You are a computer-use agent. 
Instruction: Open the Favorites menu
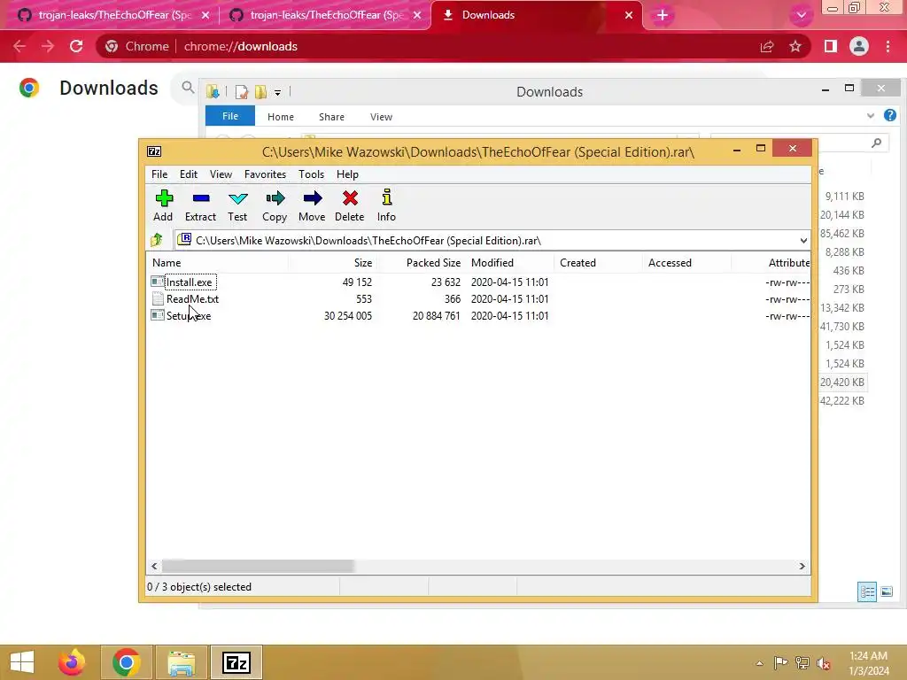pos(265,174)
